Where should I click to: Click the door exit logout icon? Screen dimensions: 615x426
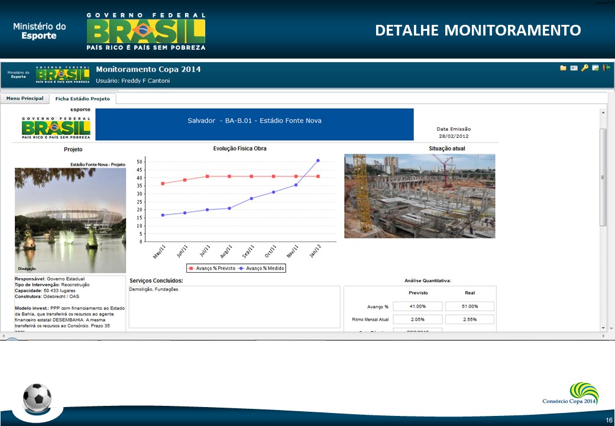(606, 68)
